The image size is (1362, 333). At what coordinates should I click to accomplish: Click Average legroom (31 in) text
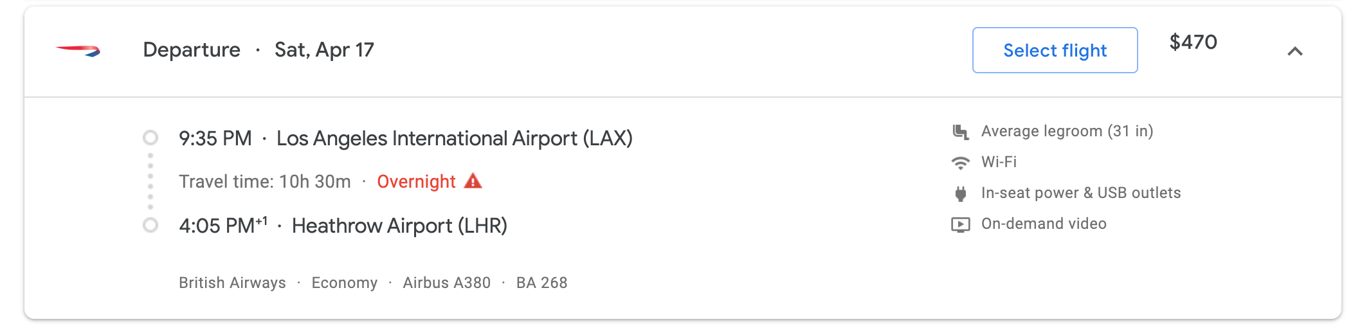click(x=1067, y=131)
